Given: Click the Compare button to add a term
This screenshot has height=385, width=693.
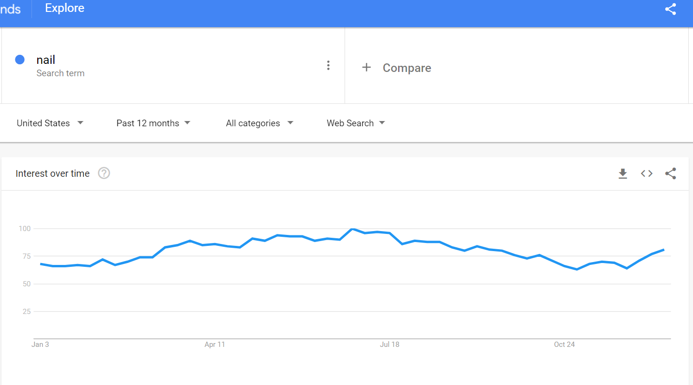Looking at the screenshot, I should pyautogui.click(x=407, y=68).
